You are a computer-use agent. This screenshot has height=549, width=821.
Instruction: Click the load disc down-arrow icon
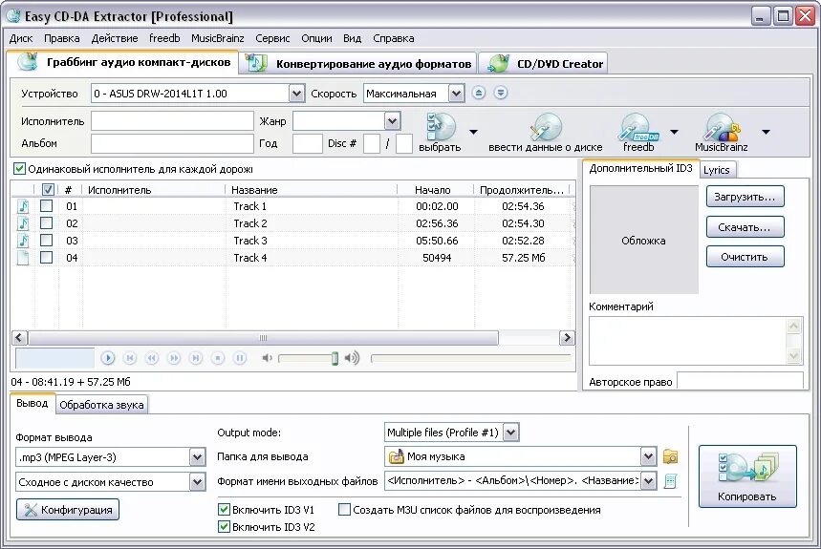pyautogui.click(x=501, y=93)
